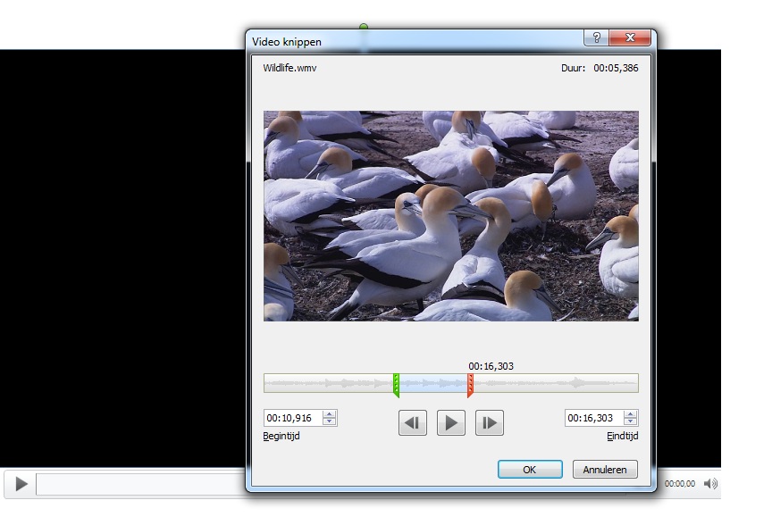Viewport: 772px width, 517px height.
Task: Click the duration value 00:05,386
Action: (x=616, y=68)
